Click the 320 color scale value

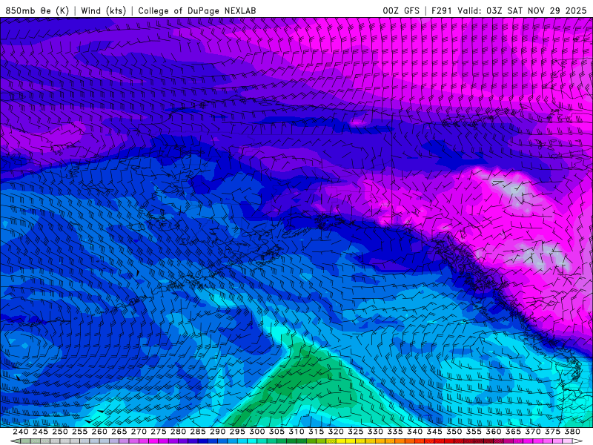tap(336, 432)
